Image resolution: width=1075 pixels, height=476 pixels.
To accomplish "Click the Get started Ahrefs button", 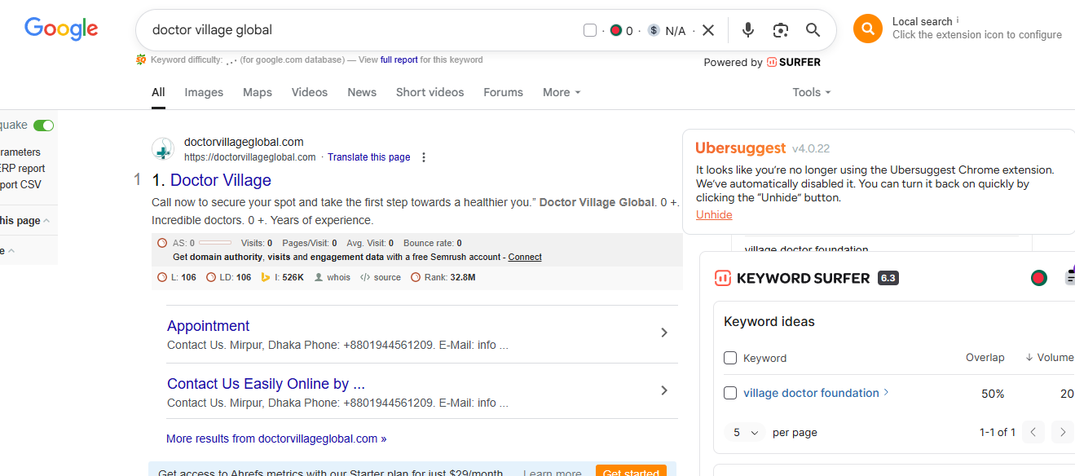I will 631,472.
